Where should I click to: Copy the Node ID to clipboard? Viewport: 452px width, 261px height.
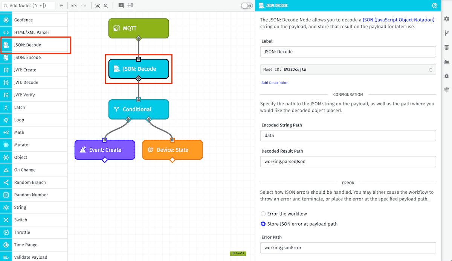click(x=431, y=70)
